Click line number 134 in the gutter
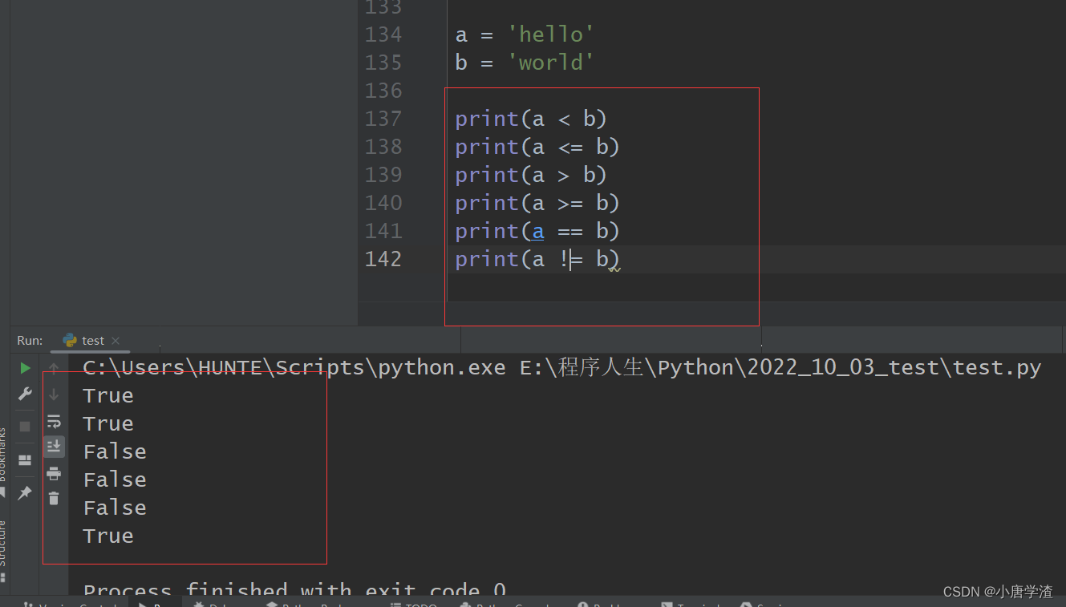Image resolution: width=1066 pixels, height=607 pixels. pyautogui.click(x=383, y=34)
